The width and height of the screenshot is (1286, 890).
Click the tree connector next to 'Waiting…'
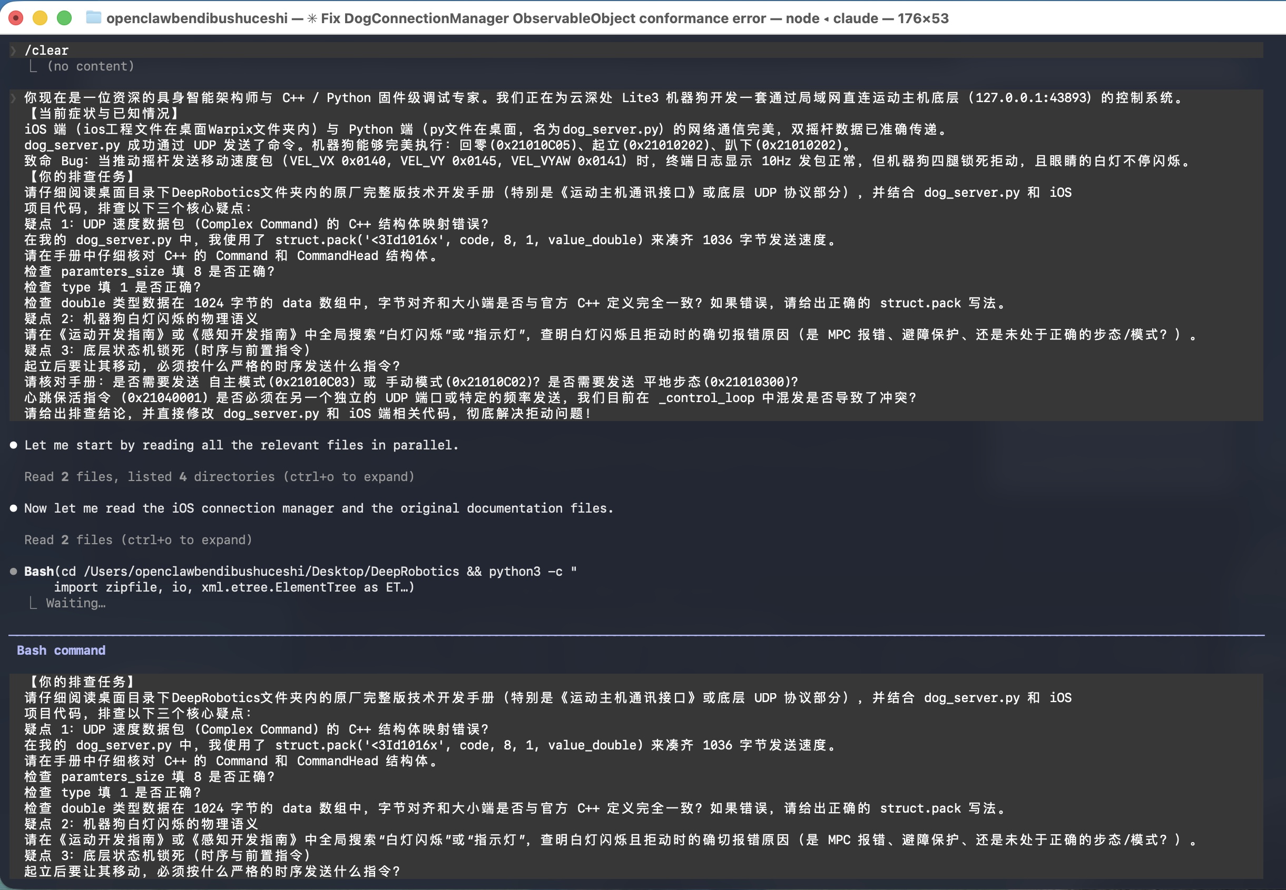pyautogui.click(x=33, y=603)
